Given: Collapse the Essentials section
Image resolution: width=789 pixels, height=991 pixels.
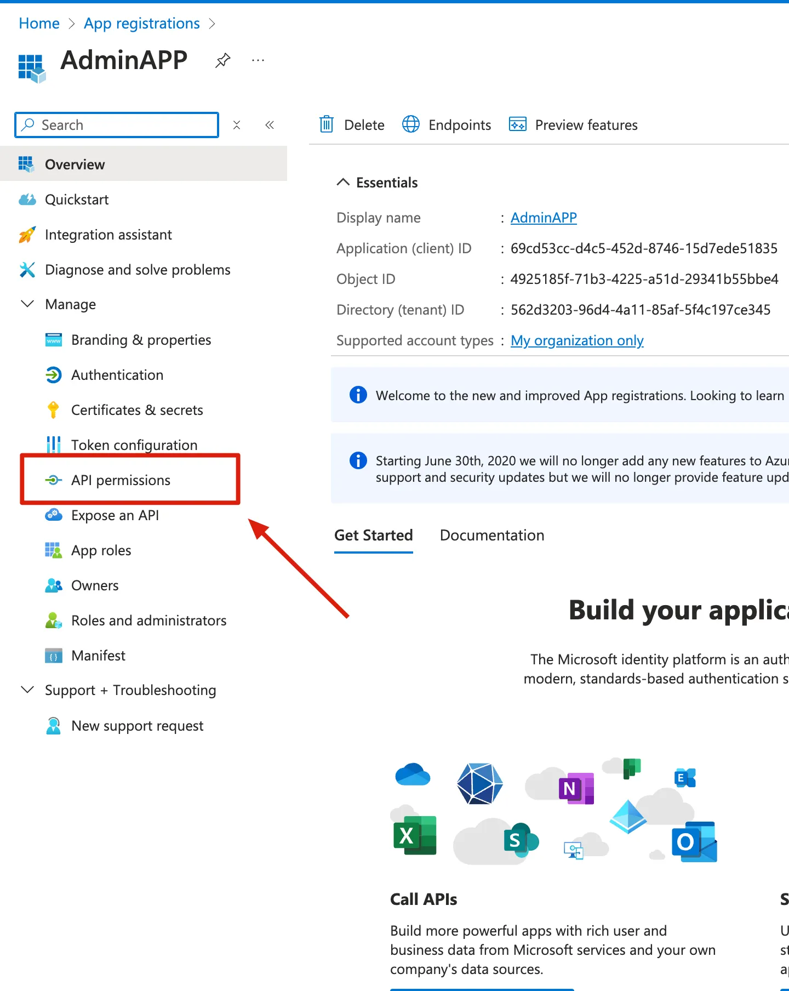Looking at the screenshot, I should coord(343,183).
